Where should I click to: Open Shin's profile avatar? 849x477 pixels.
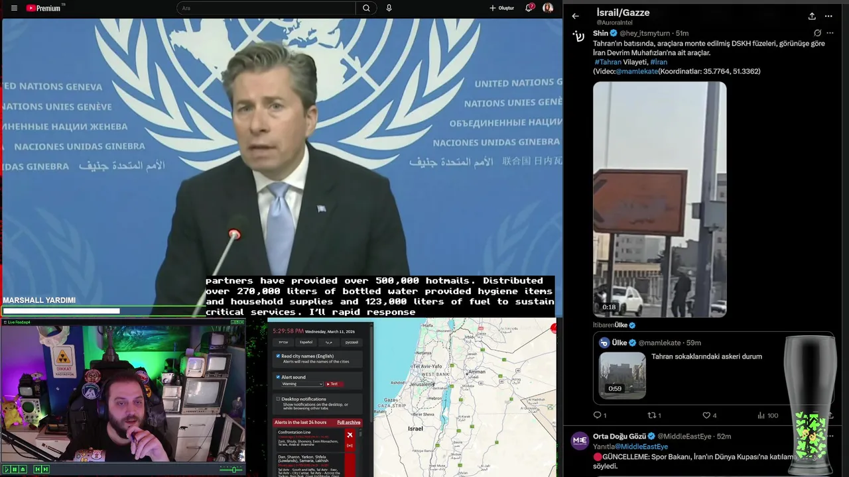pos(579,36)
